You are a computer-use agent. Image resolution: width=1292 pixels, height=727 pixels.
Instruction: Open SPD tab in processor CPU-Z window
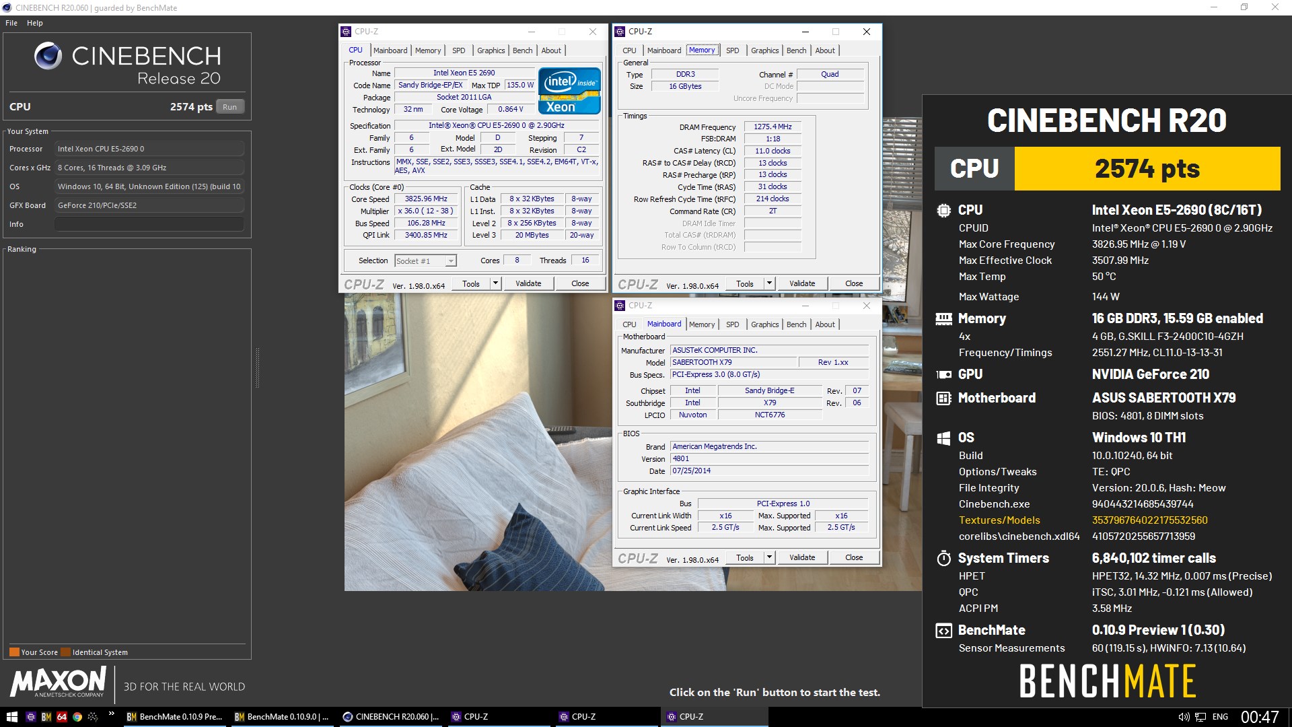pos(459,50)
